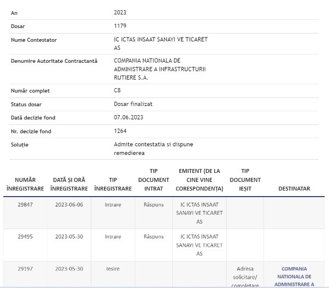Viewport: 329px width, 288px height.
Task: Click the DESTINATAR column header
Action: coord(294,189)
